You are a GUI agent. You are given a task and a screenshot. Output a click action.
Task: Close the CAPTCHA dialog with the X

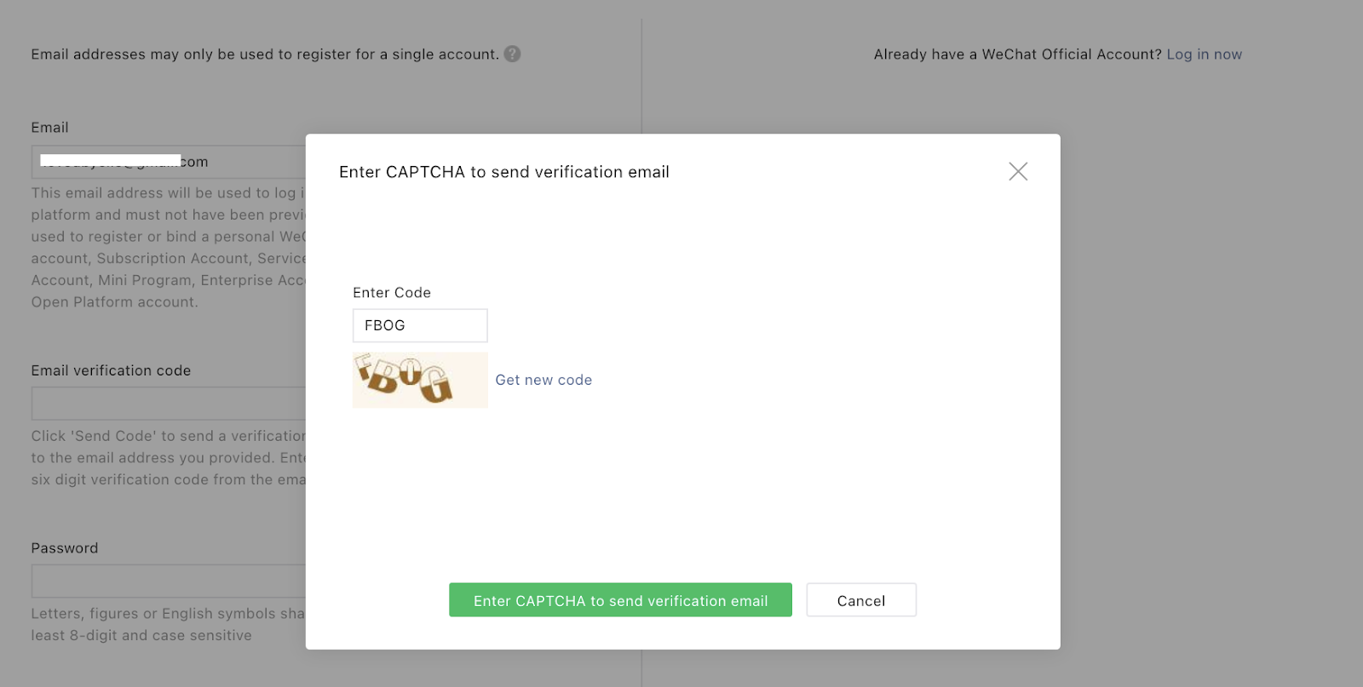[x=1018, y=171]
